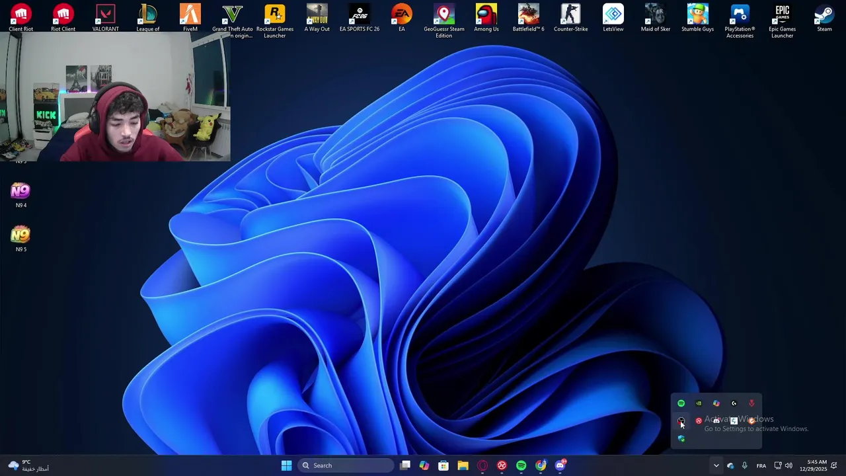Click NVIDIA icon in the tray overflow
This screenshot has height=476, width=846.
[699, 403]
